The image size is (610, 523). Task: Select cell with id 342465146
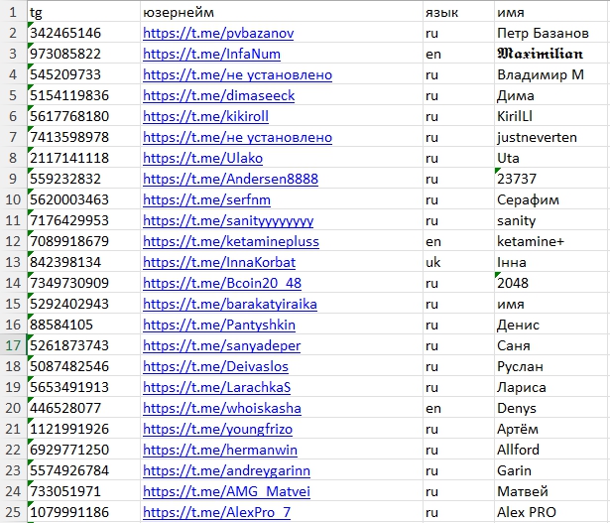coord(83,33)
